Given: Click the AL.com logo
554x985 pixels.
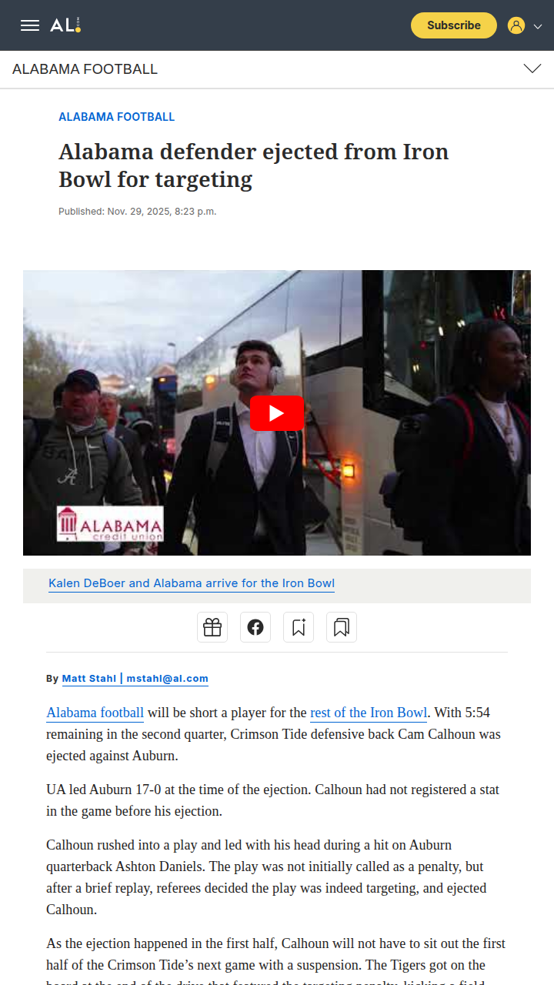Looking at the screenshot, I should (65, 25).
